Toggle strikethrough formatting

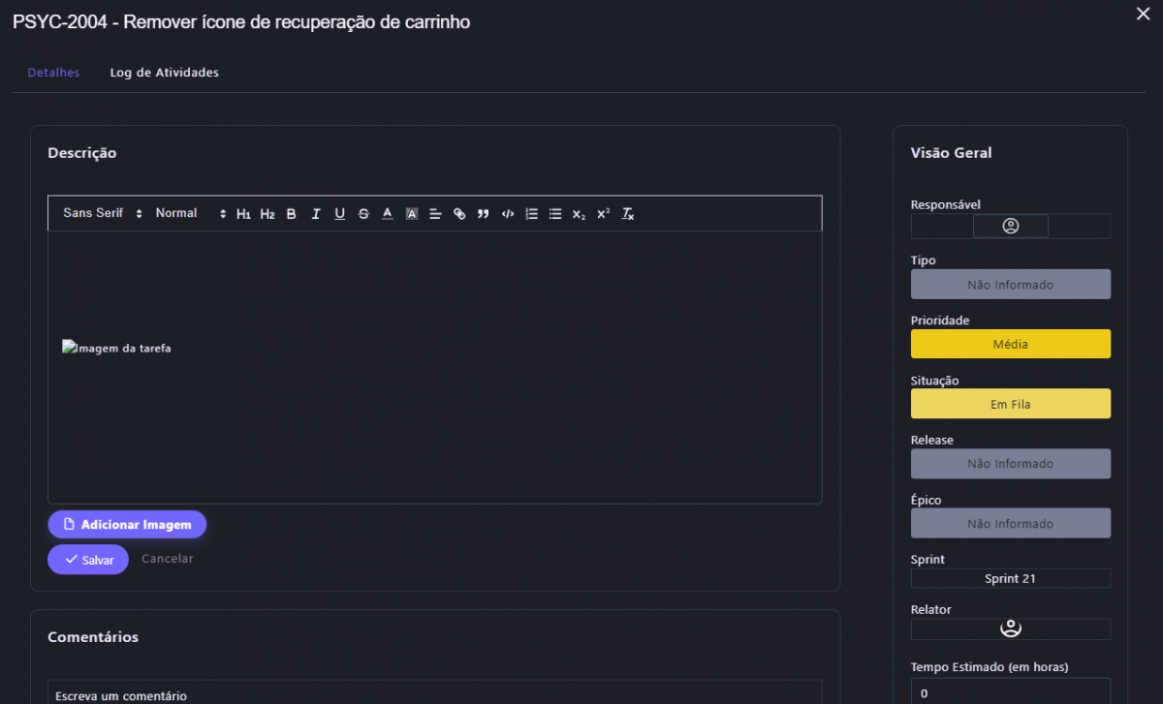(363, 214)
